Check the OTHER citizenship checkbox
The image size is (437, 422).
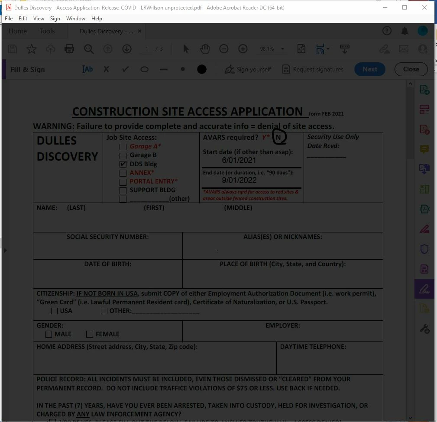(x=104, y=311)
